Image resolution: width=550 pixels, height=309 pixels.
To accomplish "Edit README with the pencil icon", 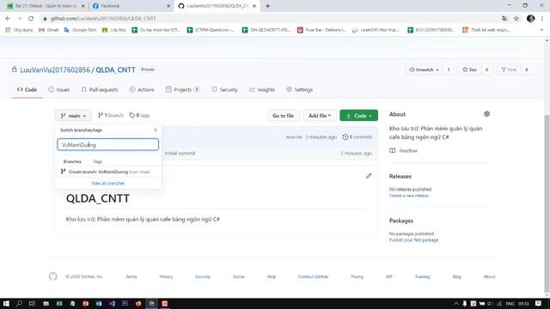I will coord(369,175).
